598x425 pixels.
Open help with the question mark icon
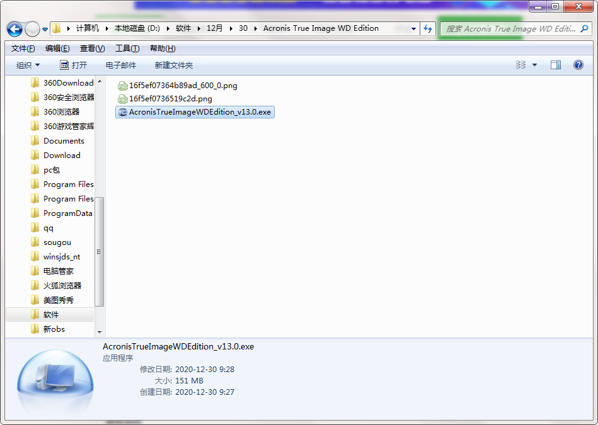click(578, 65)
